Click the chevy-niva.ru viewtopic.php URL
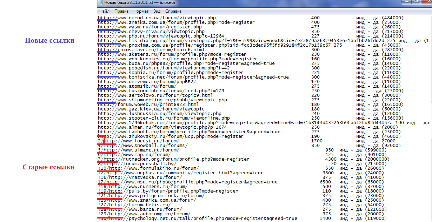The width and height of the screenshot is (432, 222). (151, 32)
